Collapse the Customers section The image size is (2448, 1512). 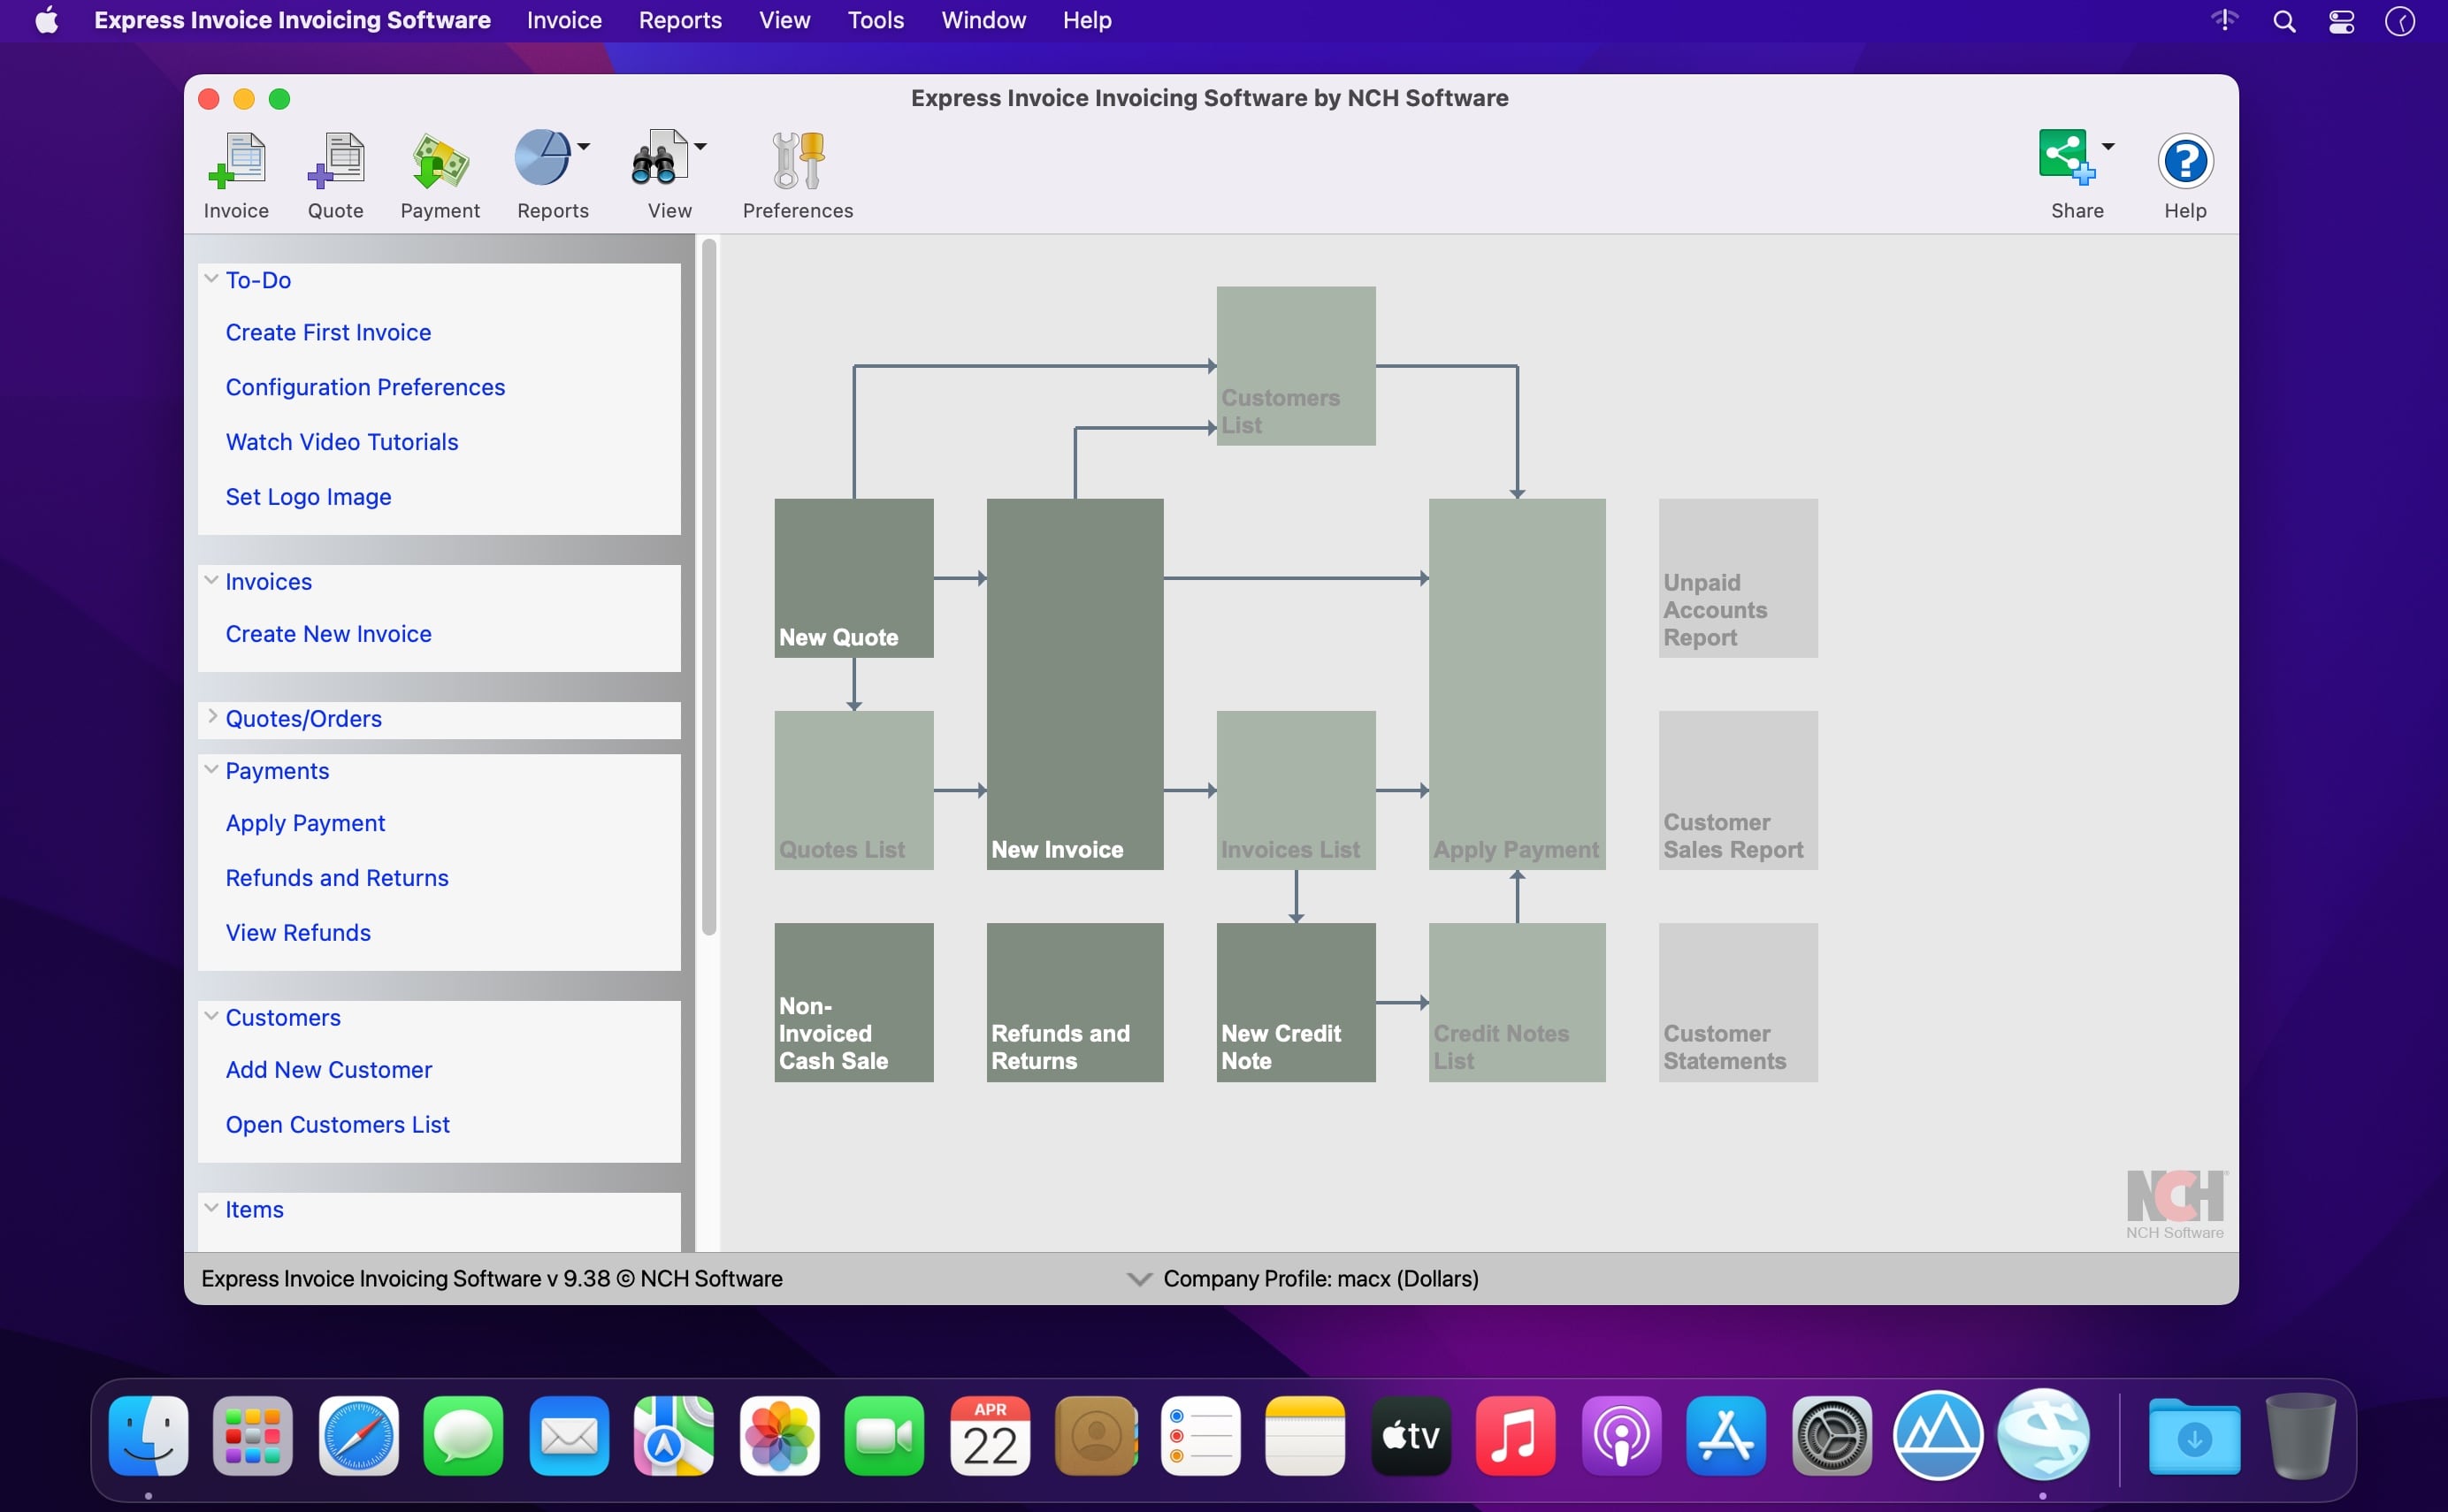(211, 1016)
